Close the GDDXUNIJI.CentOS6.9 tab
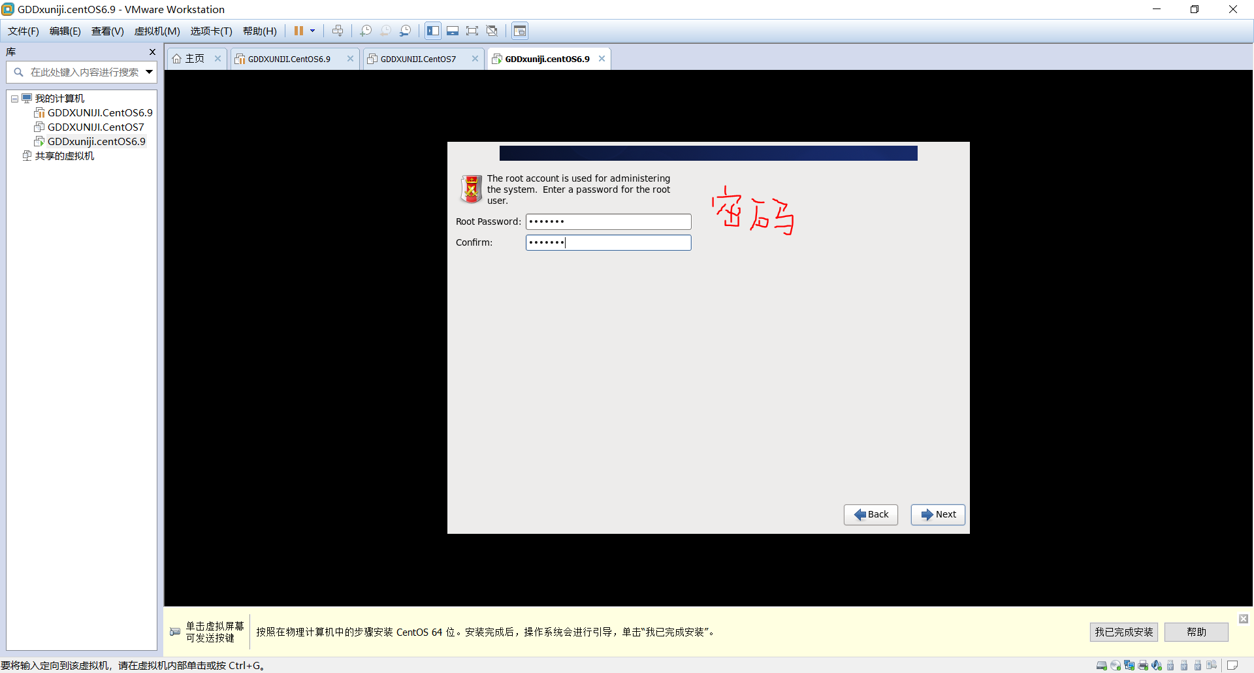This screenshot has width=1254, height=673. (x=351, y=59)
